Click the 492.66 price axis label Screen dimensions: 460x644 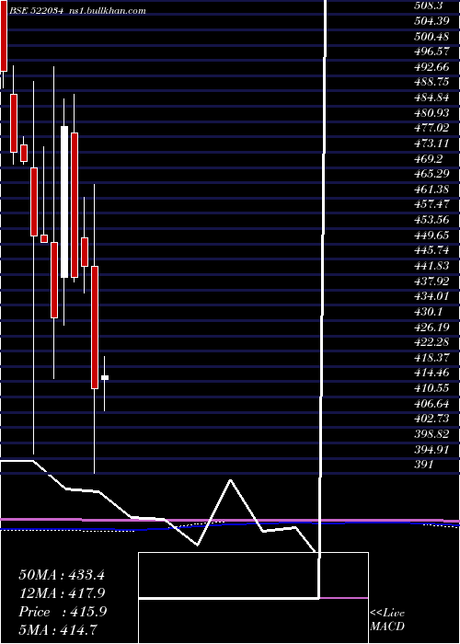tap(431, 66)
